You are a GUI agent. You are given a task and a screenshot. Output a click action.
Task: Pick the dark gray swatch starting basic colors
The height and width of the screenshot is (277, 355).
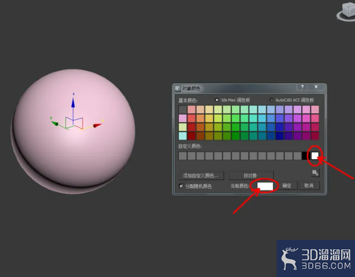point(182,109)
